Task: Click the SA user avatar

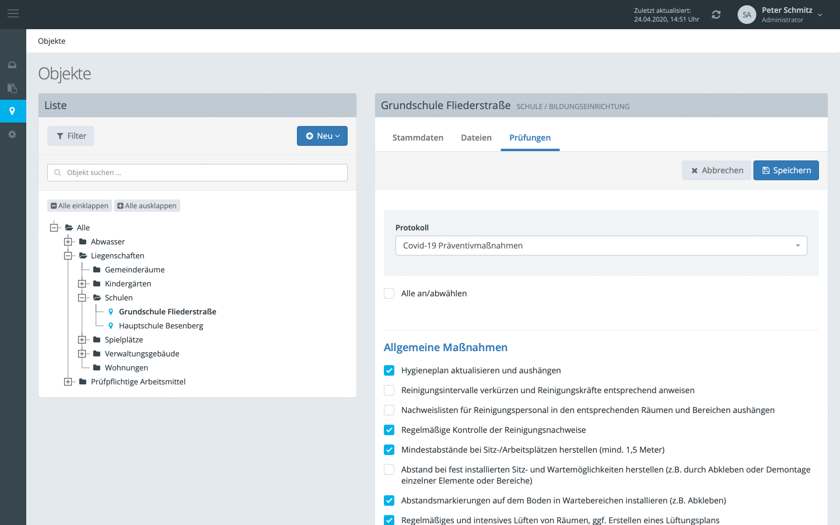Action: tap(747, 15)
